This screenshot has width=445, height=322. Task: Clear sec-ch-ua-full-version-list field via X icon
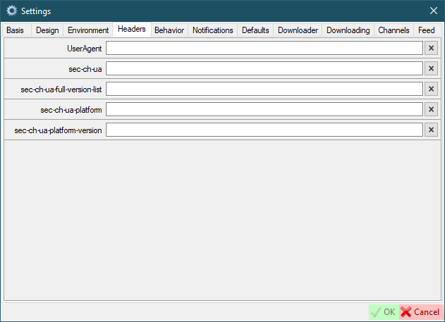click(x=432, y=89)
